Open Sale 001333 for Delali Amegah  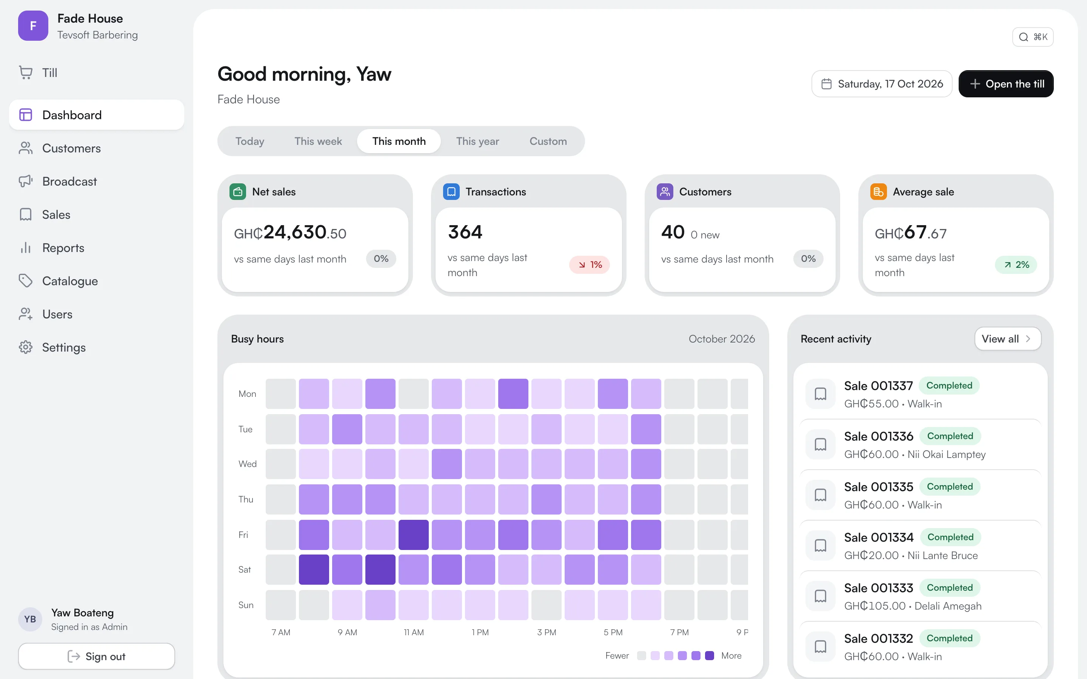tap(920, 596)
